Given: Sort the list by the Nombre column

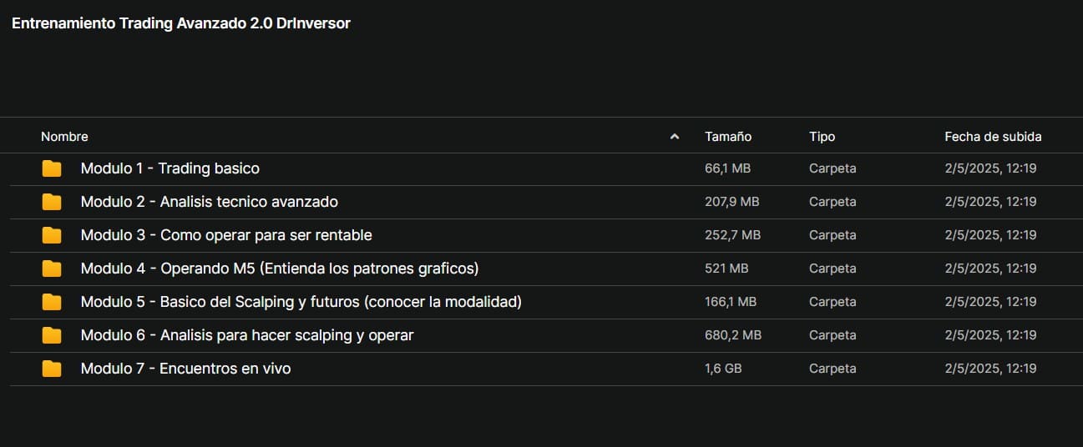Looking at the screenshot, I should pyautogui.click(x=64, y=137).
